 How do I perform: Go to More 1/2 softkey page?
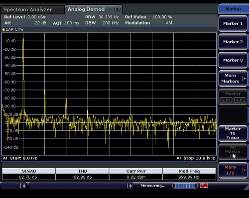point(233,170)
